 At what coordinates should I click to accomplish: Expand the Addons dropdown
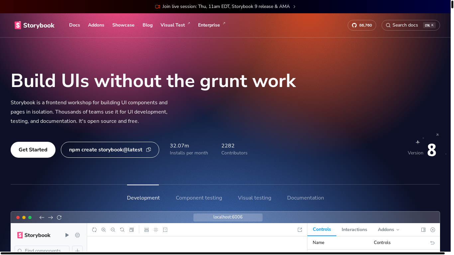click(389, 229)
